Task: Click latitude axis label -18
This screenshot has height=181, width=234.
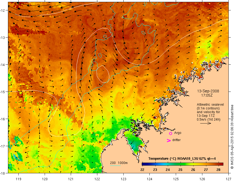Action: [3, 173]
